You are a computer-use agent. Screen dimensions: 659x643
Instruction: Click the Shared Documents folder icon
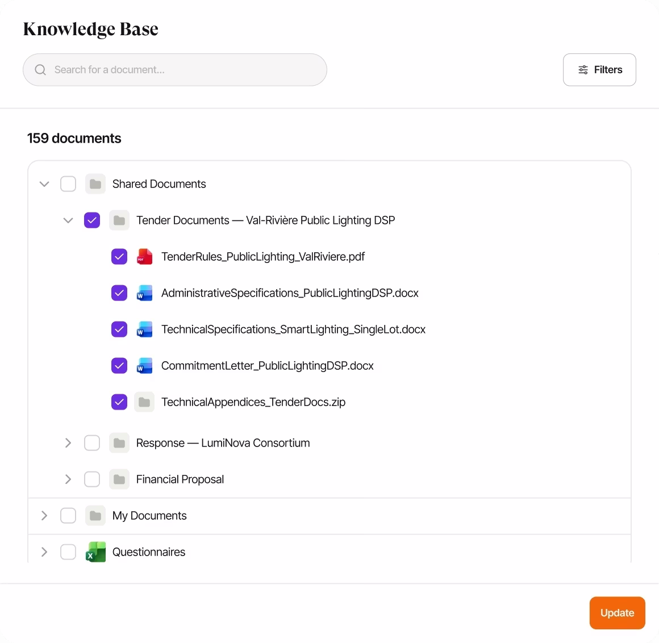pos(95,184)
